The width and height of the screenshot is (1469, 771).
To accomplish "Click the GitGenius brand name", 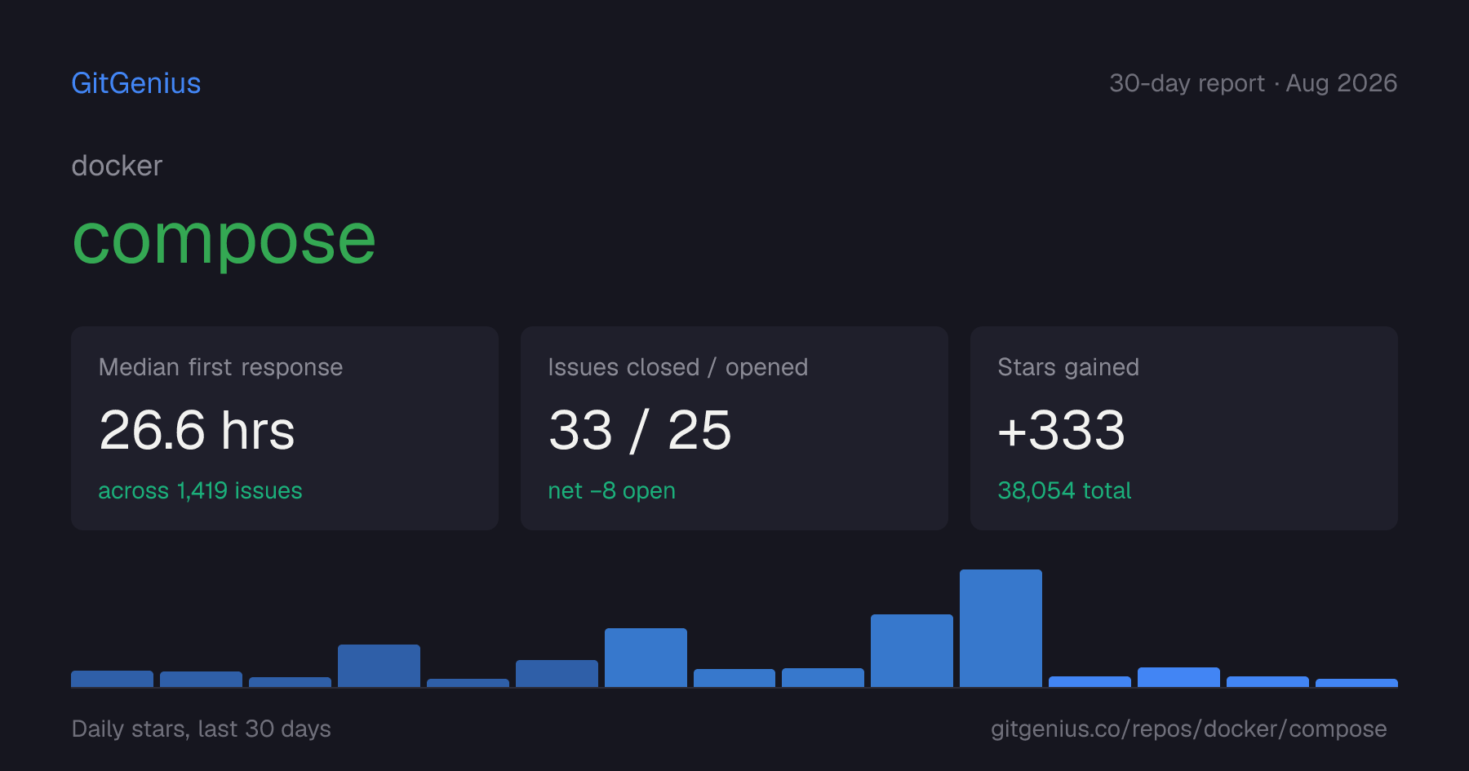I will (136, 83).
